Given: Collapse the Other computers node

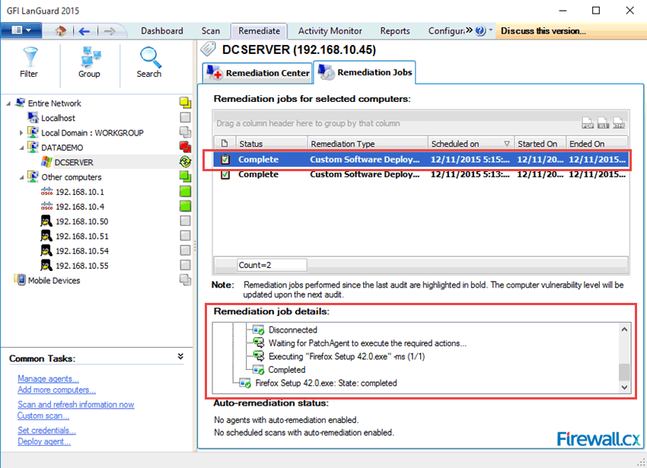Looking at the screenshot, I should [21, 177].
